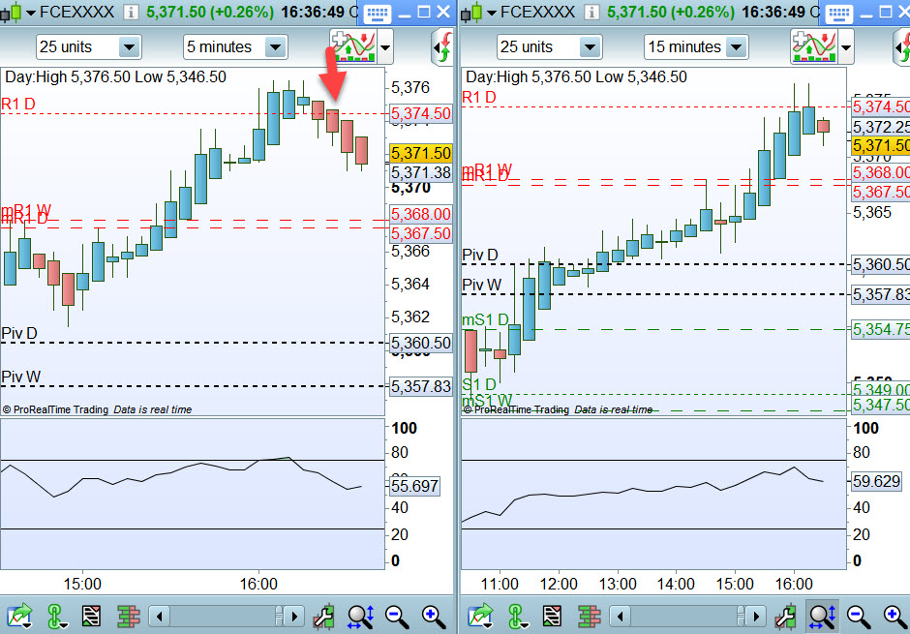Click share chart icon in 5 minutes window

(x=19, y=616)
